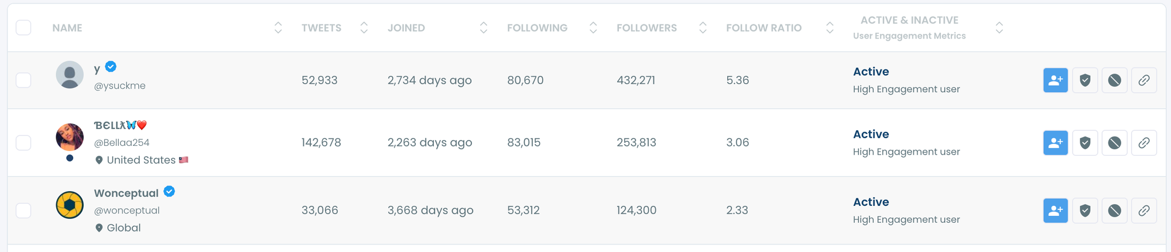Click the Wonceptual profile avatar
Viewport: 1171px width, 252px height.
[70, 205]
